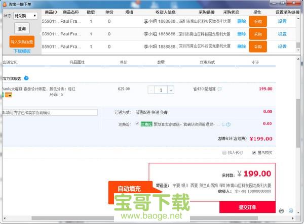Click the orange card icon under product name

9,95
